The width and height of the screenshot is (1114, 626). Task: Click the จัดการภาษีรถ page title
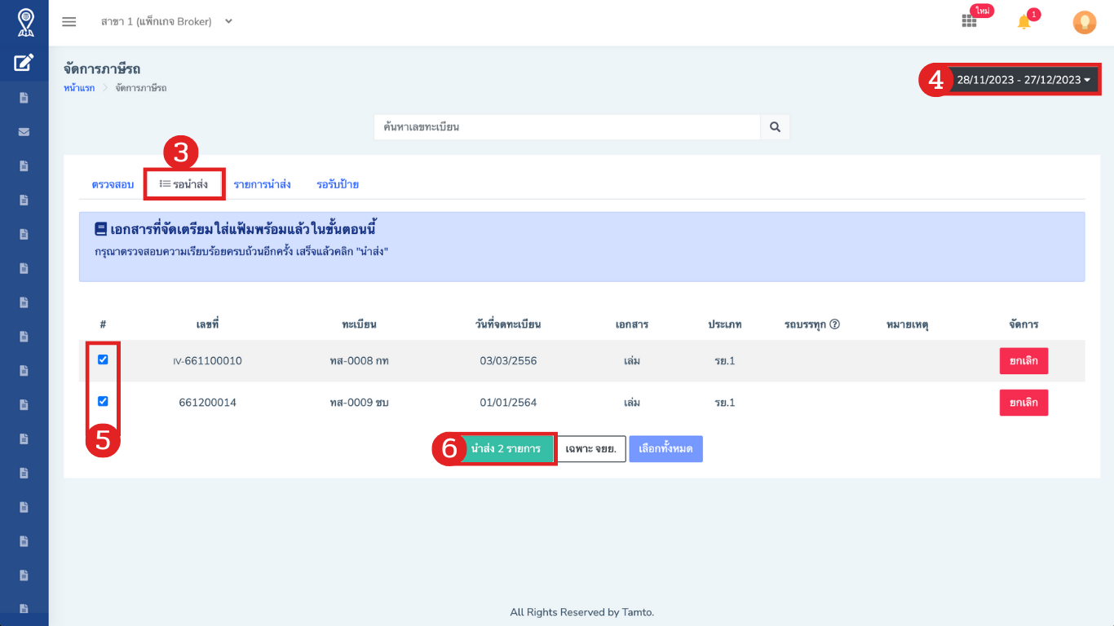tap(102, 69)
